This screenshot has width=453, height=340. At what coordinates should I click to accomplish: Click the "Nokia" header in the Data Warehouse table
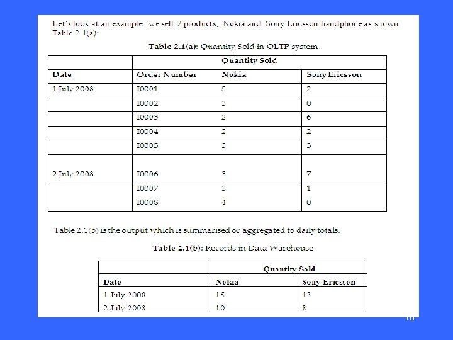[227, 282]
